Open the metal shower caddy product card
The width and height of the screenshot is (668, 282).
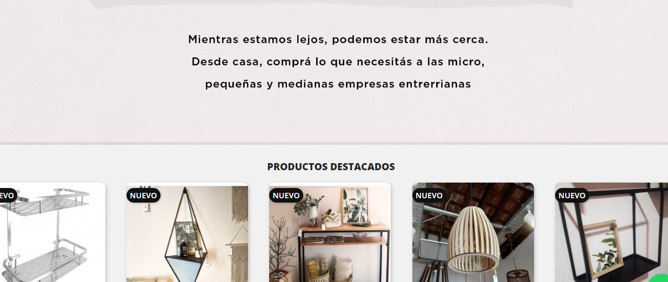tap(52, 232)
